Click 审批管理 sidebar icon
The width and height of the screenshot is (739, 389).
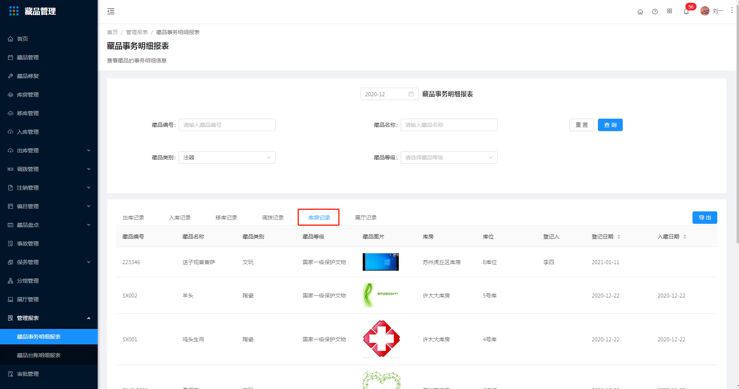tap(10, 374)
